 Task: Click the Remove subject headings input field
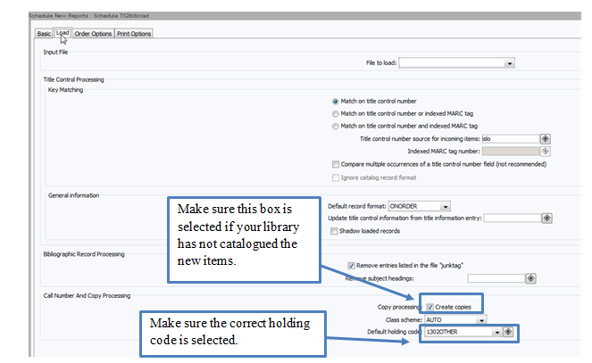pyautogui.click(x=496, y=278)
